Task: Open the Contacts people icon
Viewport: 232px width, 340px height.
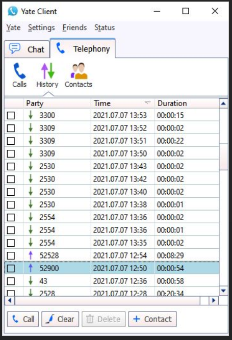Action: pyautogui.click(x=79, y=71)
